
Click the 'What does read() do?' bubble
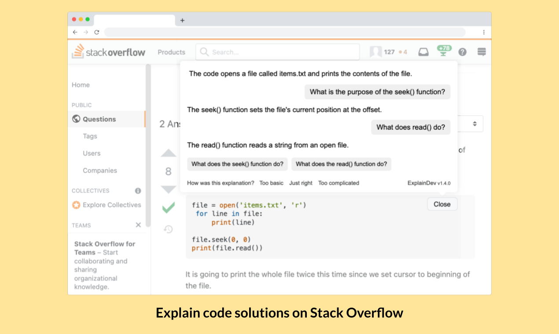point(411,127)
